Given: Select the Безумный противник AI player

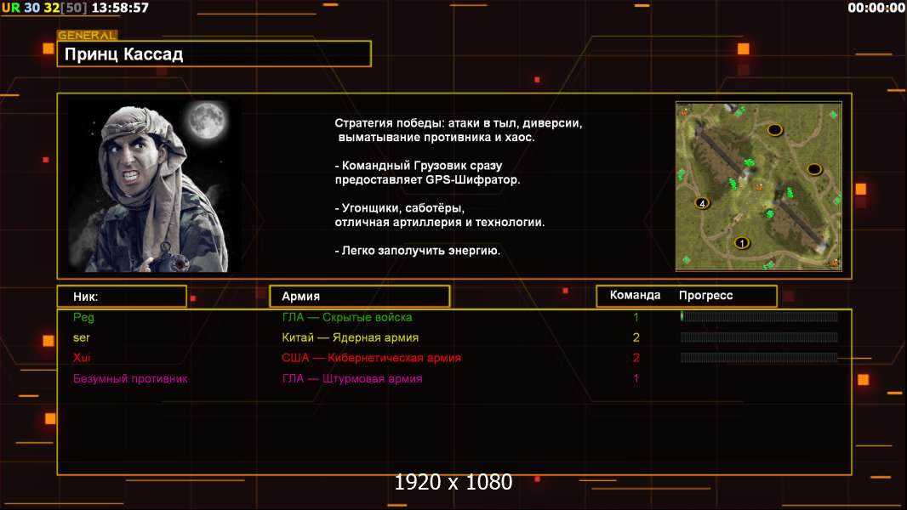Looking at the screenshot, I should click(x=130, y=379).
